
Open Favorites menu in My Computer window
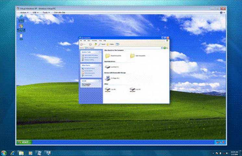tap(94, 40)
